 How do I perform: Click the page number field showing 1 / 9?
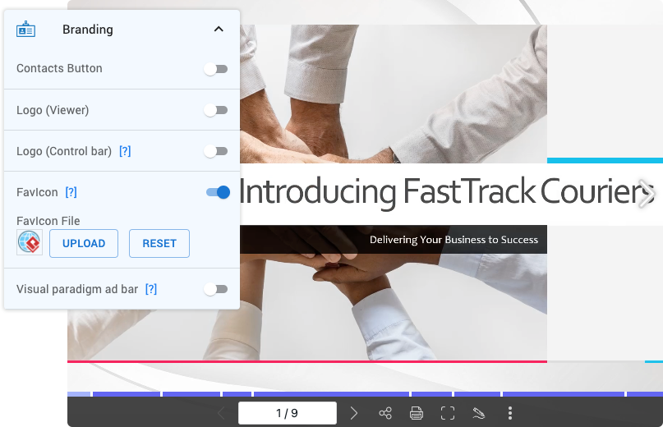point(287,413)
